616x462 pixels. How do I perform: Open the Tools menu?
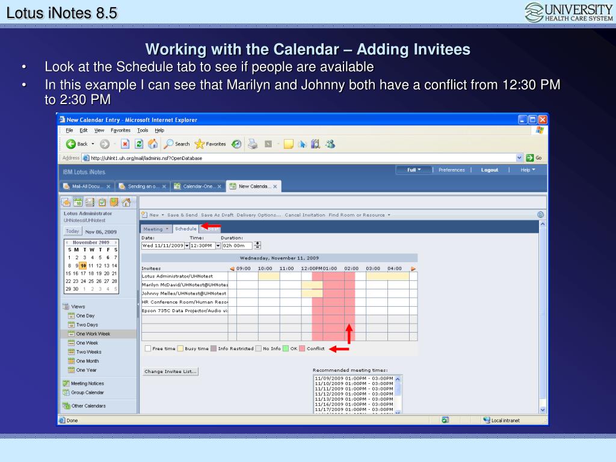(x=143, y=131)
